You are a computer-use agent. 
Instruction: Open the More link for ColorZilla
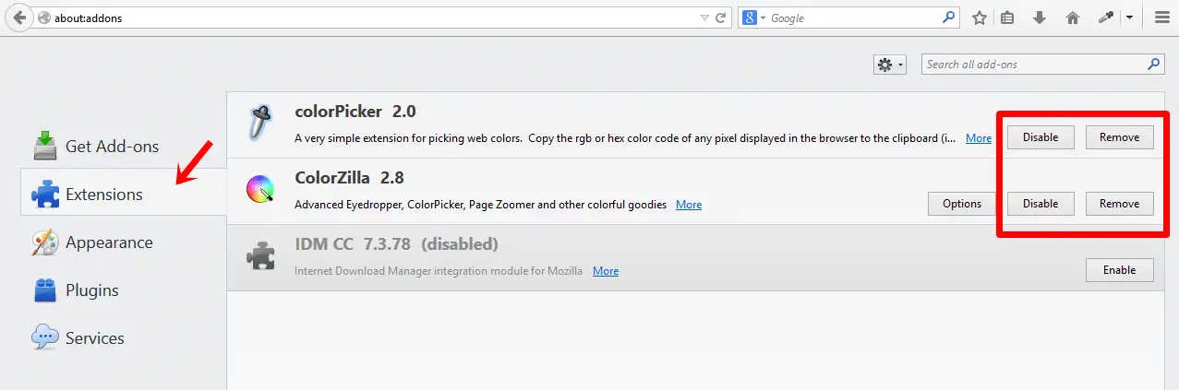click(x=689, y=205)
